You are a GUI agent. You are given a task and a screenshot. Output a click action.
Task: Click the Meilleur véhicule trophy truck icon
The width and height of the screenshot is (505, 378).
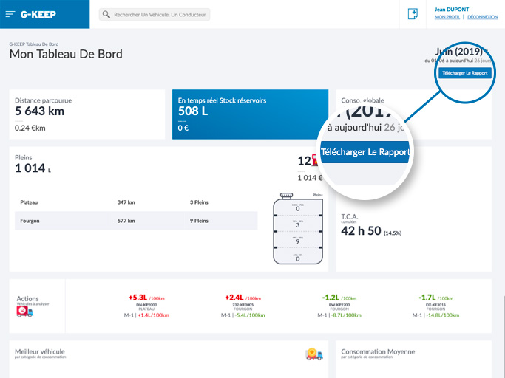pyautogui.click(x=313, y=354)
